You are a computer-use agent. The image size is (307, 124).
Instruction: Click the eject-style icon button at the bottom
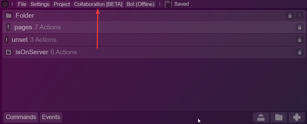pos(261,117)
